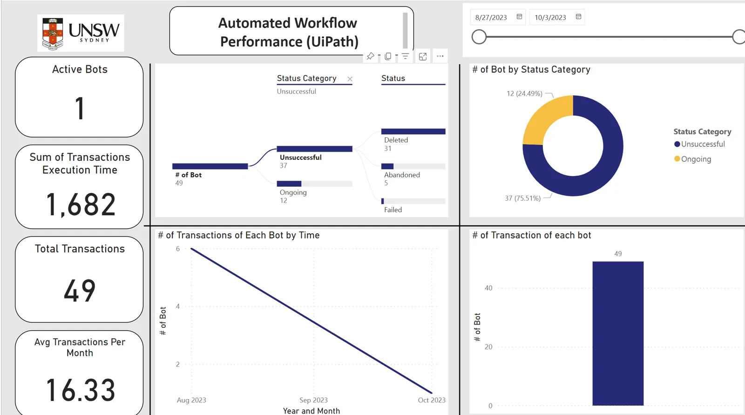Click the Active Bots card
The width and height of the screenshot is (745, 415).
point(79,97)
